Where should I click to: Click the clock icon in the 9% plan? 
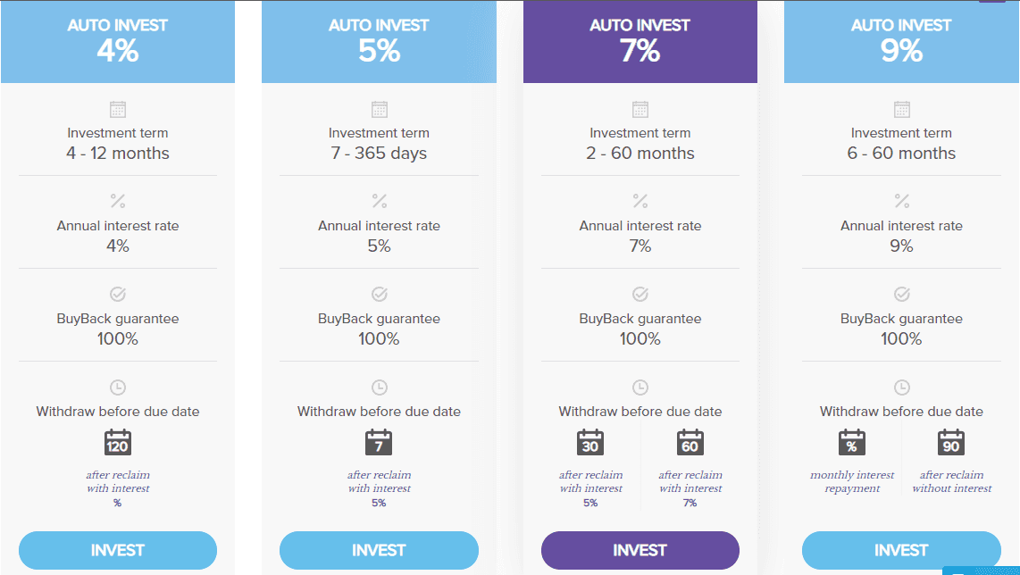[901, 387]
